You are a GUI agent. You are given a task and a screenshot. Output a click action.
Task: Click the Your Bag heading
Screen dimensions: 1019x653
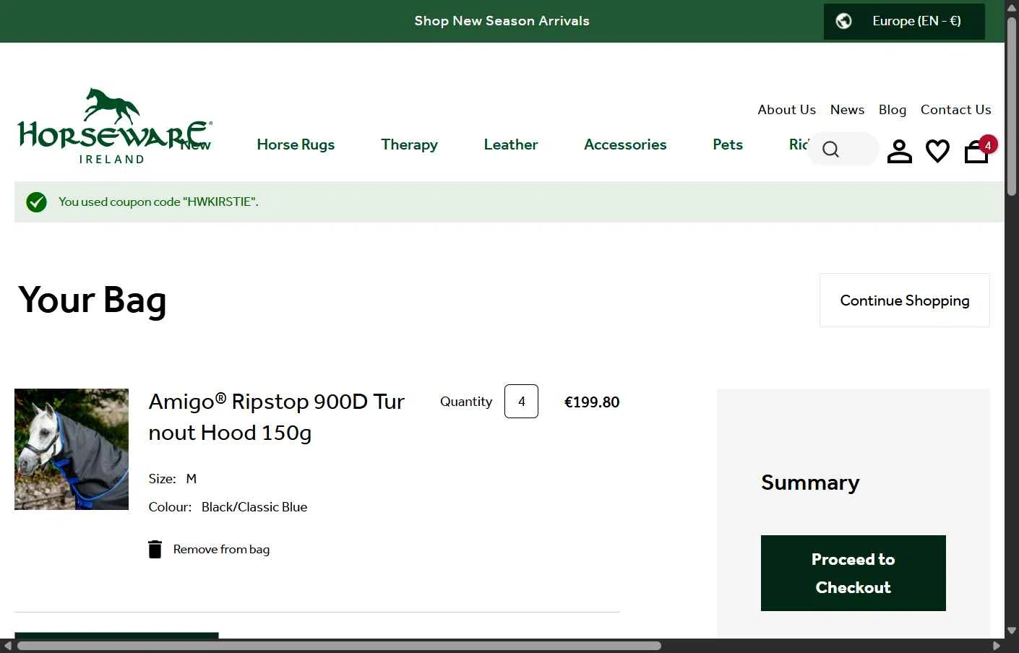tap(93, 300)
